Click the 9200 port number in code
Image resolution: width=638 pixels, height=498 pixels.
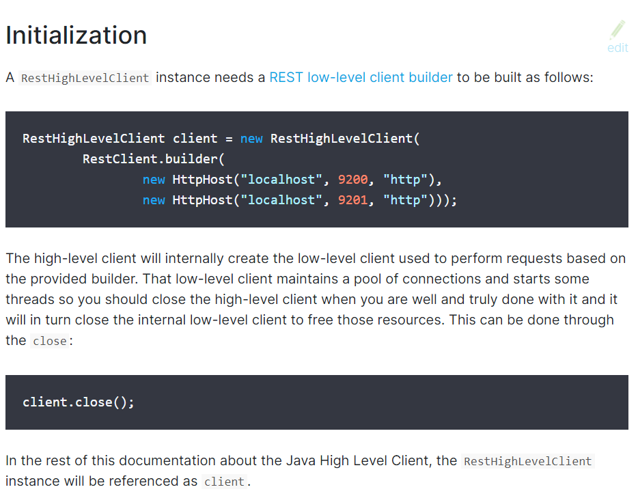tap(352, 180)
